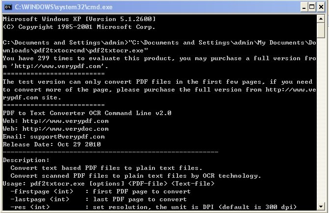Maximize the cmd.exe window
Screen dimensions: 329x213
(312, 7)
